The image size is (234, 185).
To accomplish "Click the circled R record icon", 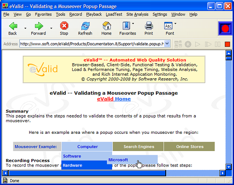I will [x=188, y=44].
